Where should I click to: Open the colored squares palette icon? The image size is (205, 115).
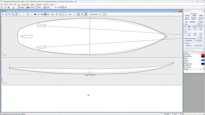coord(82,14)
